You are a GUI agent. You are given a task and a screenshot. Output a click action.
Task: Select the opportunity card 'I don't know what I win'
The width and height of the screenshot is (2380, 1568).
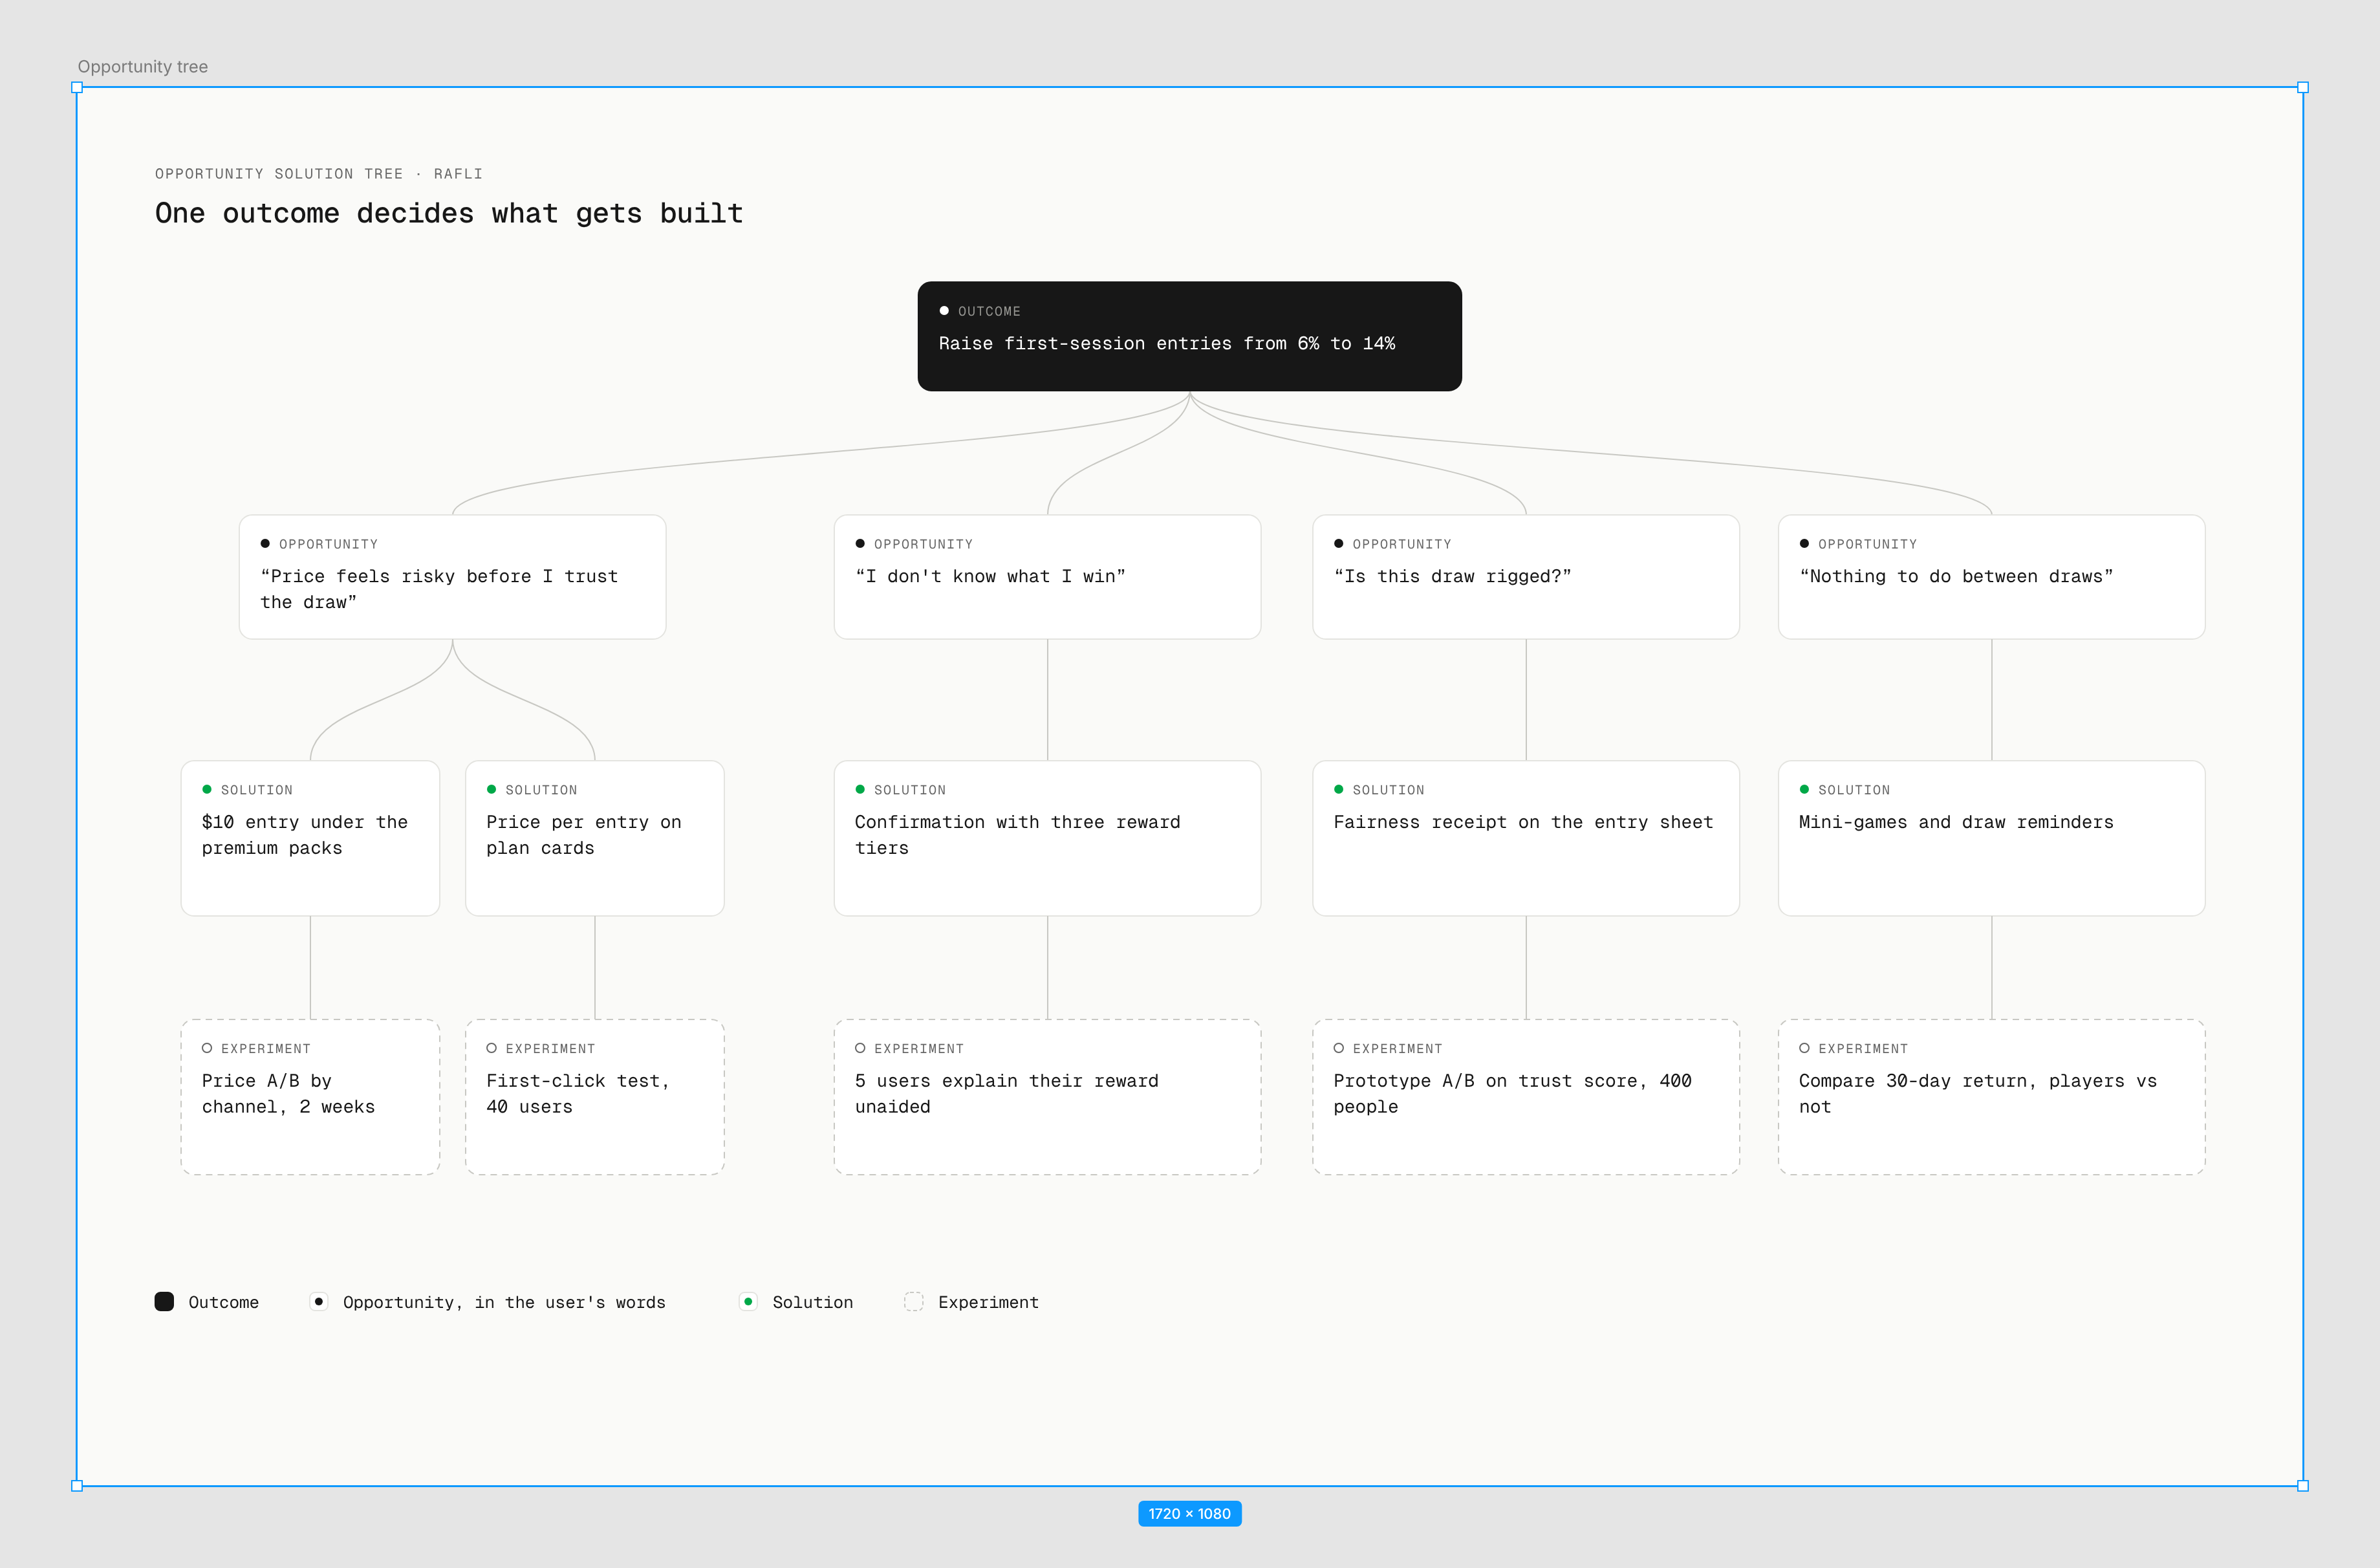[x=1047, y=577]
